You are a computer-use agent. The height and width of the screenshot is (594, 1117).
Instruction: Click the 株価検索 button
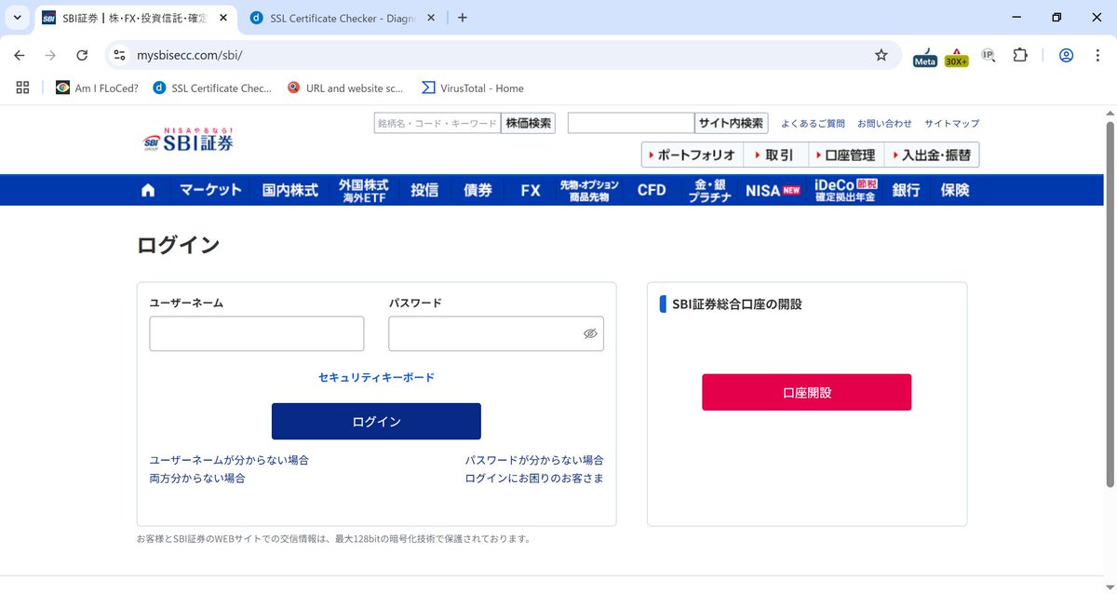528,123
